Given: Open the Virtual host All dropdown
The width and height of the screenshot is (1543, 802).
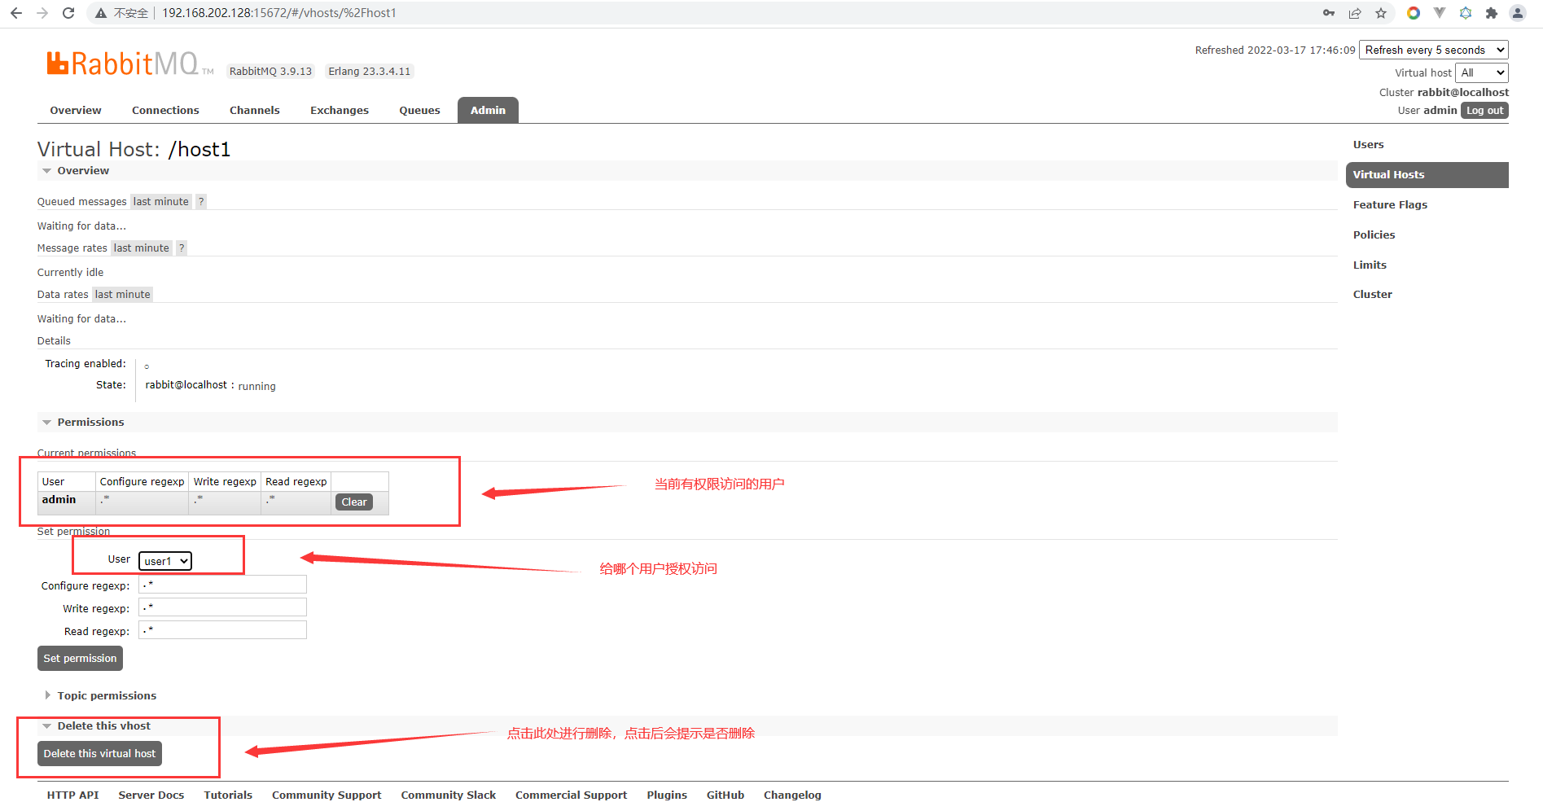Looking at the screenshot, I should 1482,72.
